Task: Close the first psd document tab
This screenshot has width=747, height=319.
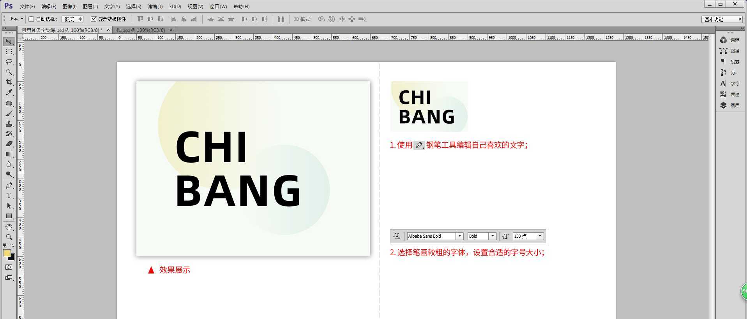Action: 108,30
